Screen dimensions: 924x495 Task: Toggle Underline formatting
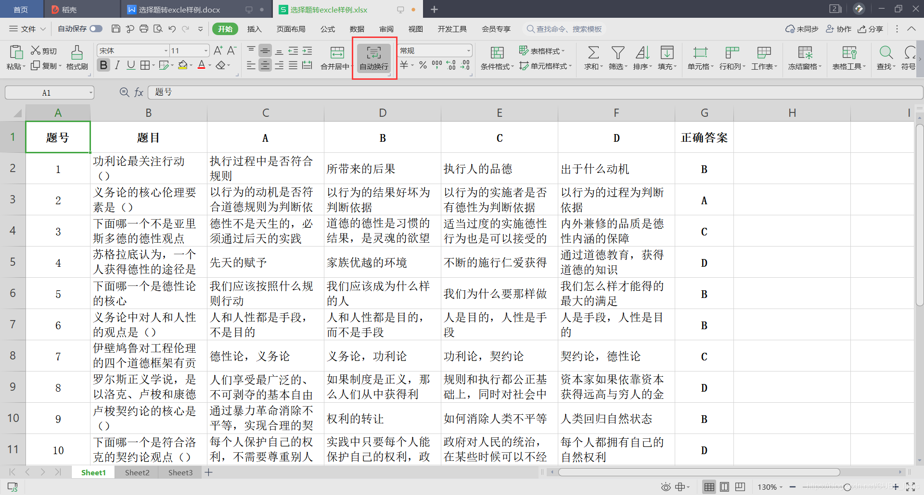(x=131, y=65)
